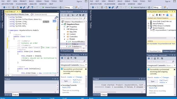The height and width of the screenshot is (99, 177).
Task: Click Refresh icon in left Team Explorer toolbar
Action: click(75, 58)
